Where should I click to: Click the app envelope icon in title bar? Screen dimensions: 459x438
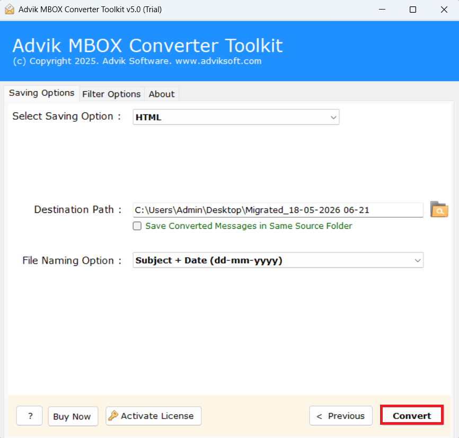tap(10, 10)
